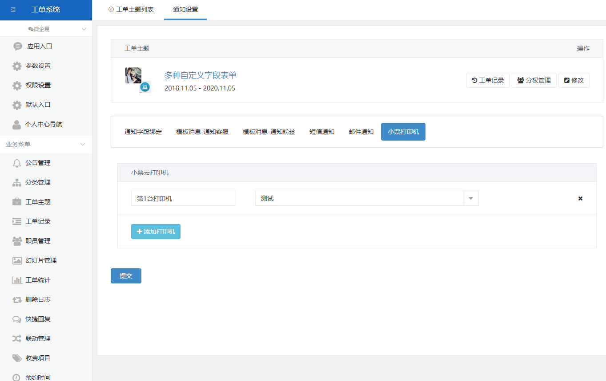Open 分权管理 button
606x381 pixels.
coord(534,80)
